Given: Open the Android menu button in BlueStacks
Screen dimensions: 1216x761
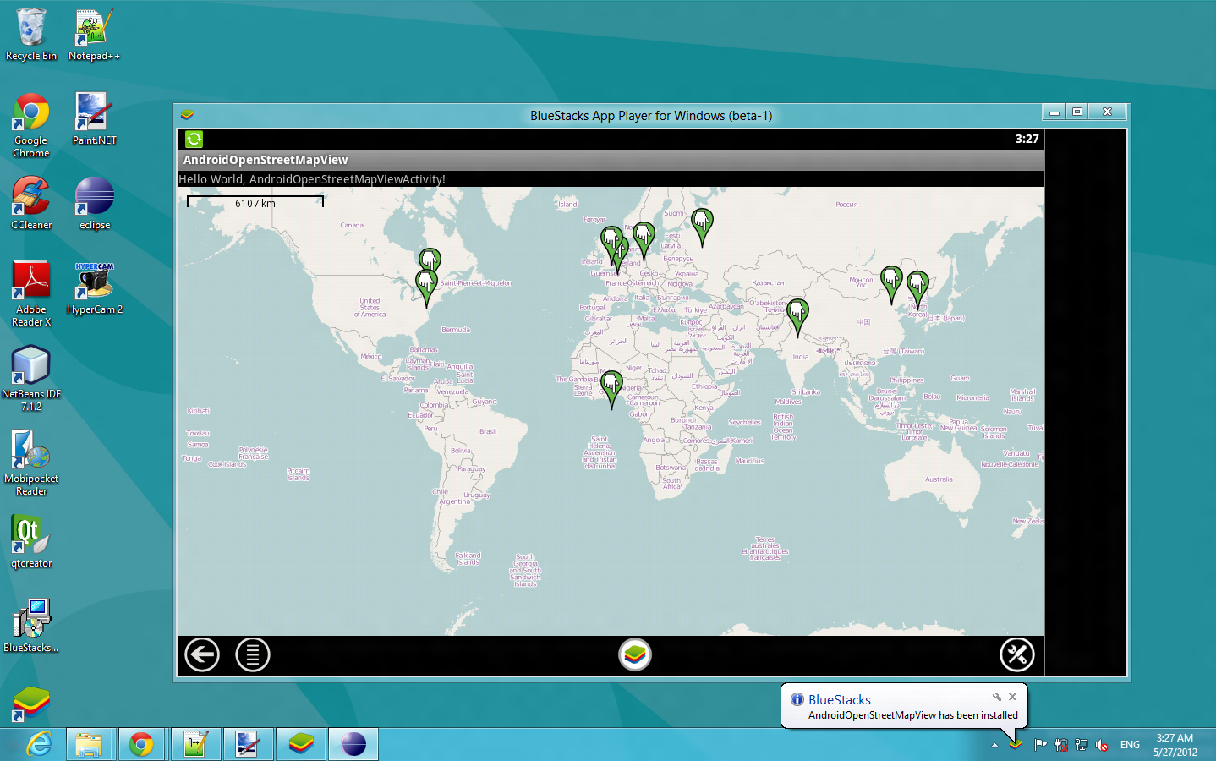Looking at the screenshot, I should (253, 654).
